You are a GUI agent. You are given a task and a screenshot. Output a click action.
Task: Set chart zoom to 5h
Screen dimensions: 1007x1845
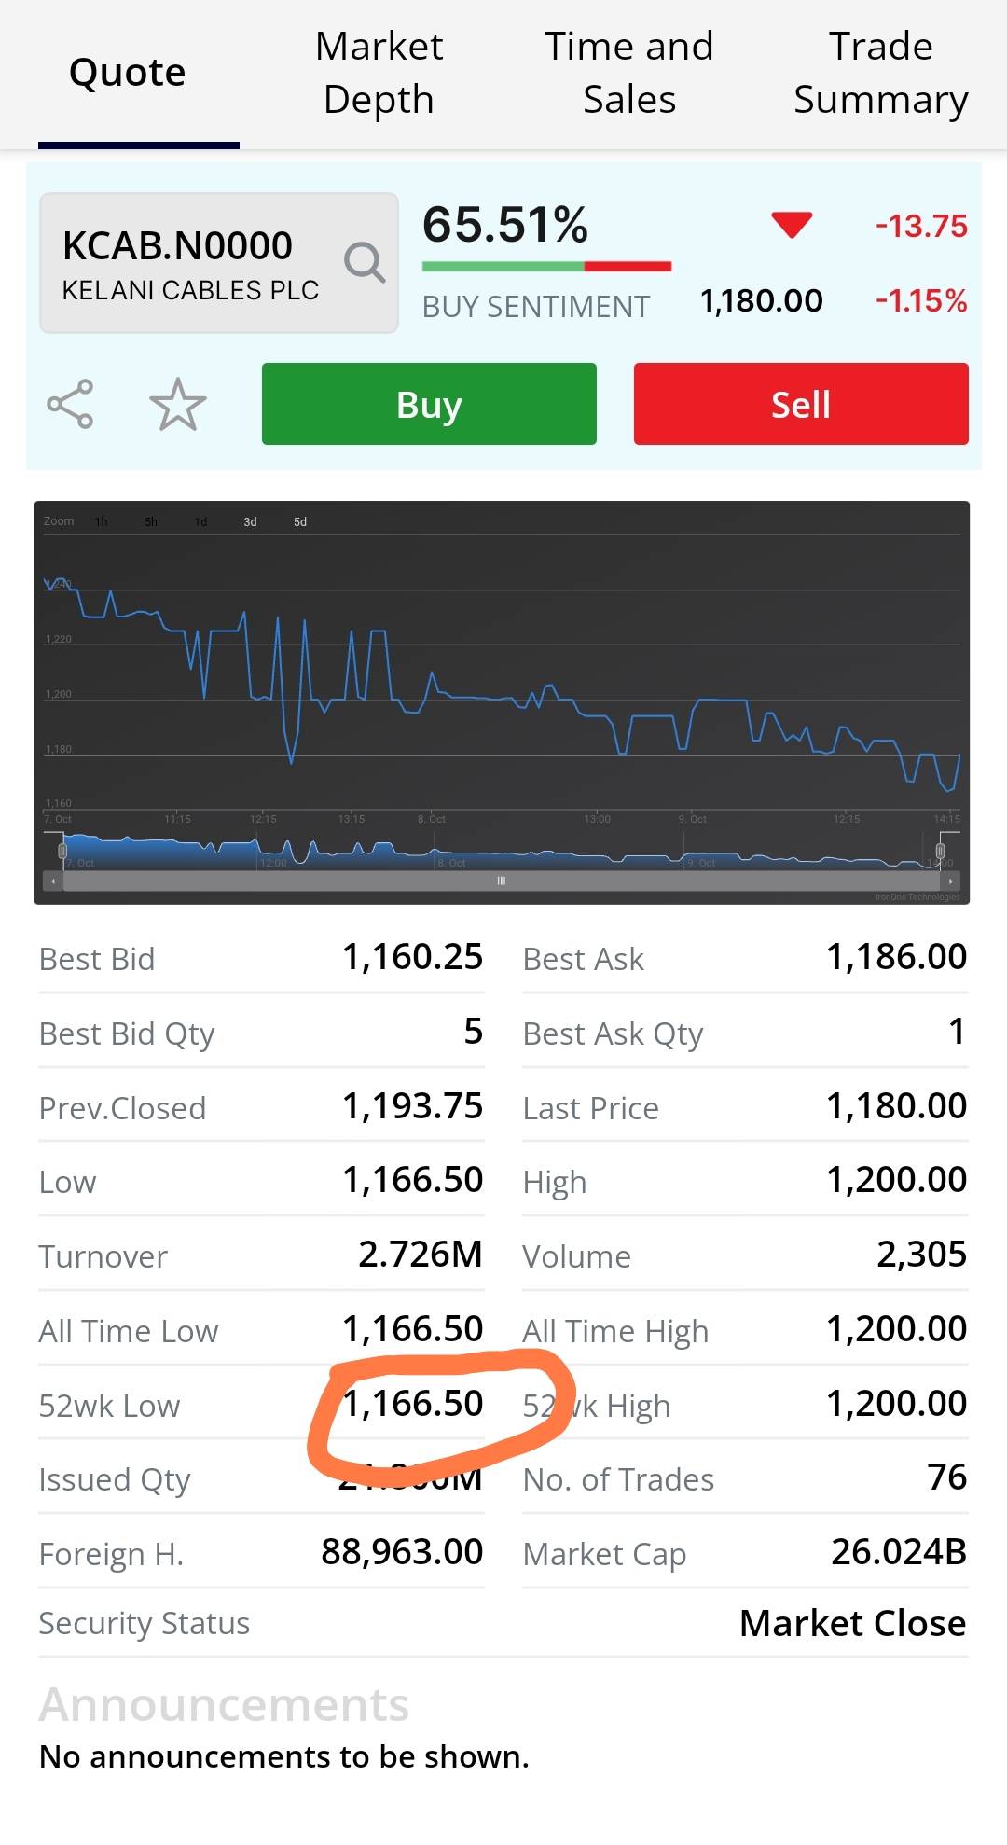point(151,522)
